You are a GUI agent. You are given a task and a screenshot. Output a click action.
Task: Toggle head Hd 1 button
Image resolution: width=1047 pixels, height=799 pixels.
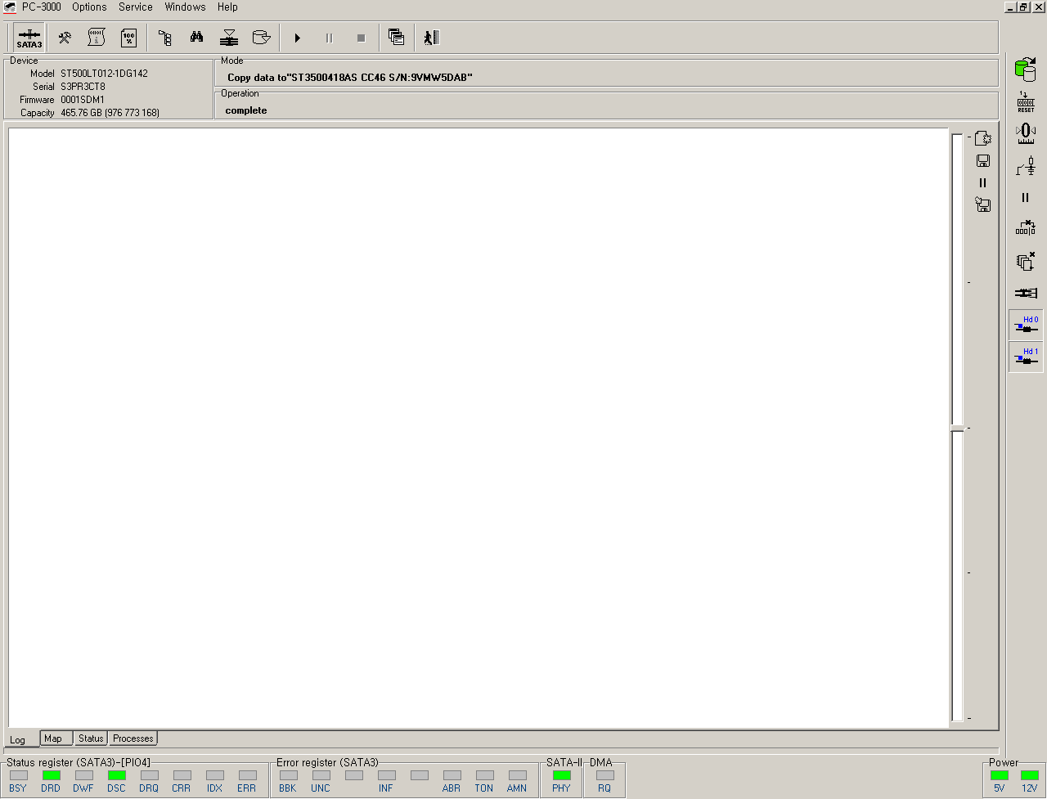[1026, 357]
